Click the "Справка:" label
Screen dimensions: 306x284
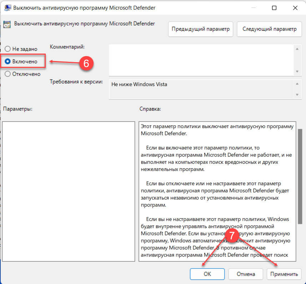point(150,109)
